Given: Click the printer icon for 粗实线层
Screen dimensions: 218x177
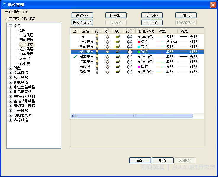Looking at the screenshot, I should click(x=130, y=57).
